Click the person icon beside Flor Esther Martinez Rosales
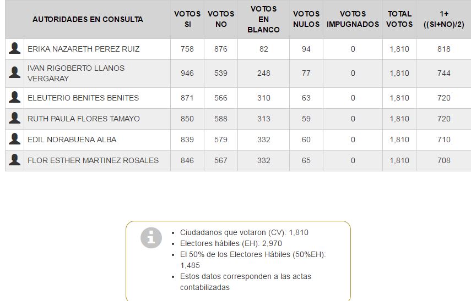471x301 pixels. click(x=14, y=160)
